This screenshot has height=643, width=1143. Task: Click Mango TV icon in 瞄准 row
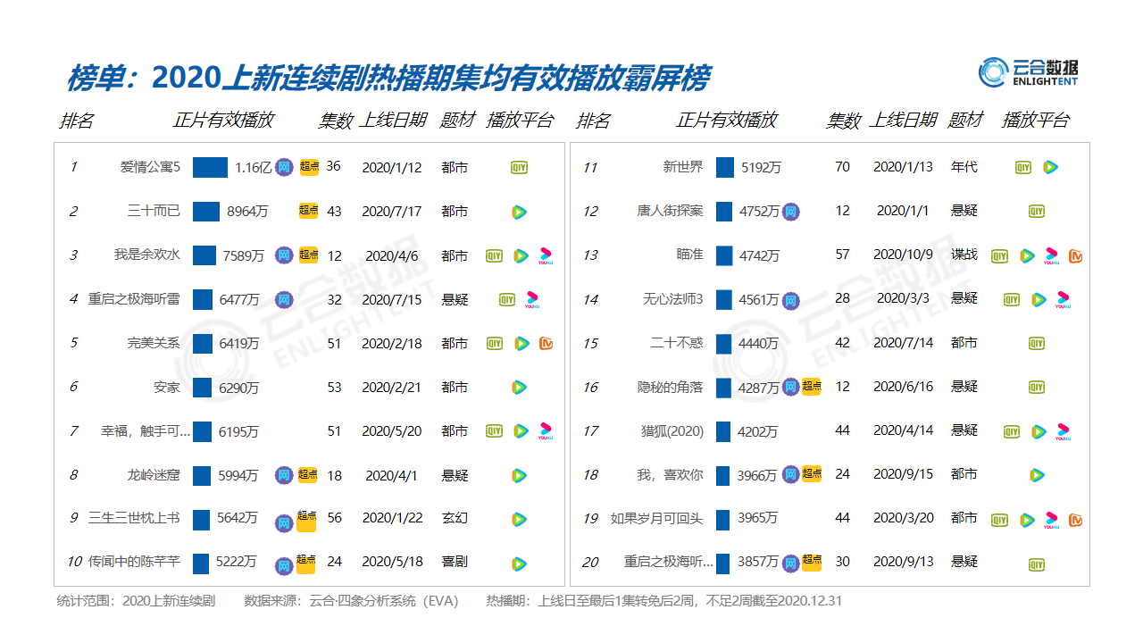tap(1076, 255)
